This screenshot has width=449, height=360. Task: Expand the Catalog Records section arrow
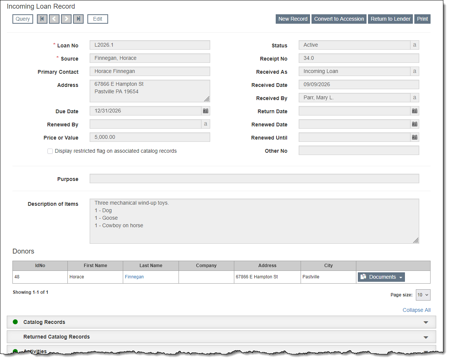pyautogui.click(x=426, y=322)
